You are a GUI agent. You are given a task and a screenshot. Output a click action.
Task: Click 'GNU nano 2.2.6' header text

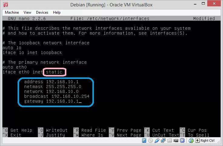click(x=27, y=19)
